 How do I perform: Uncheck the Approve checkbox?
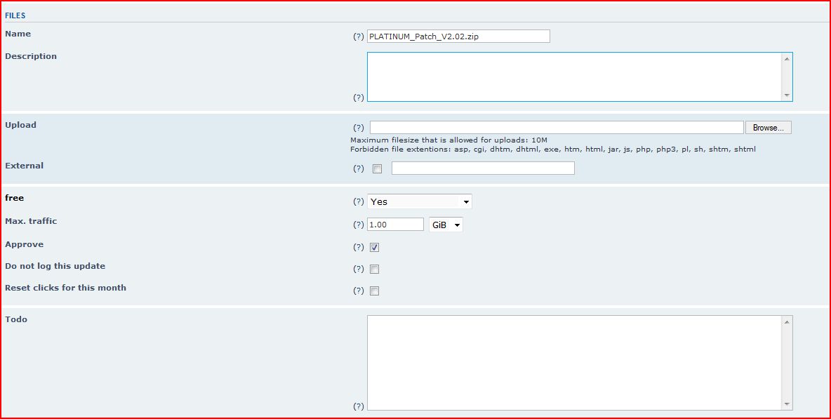375,247
